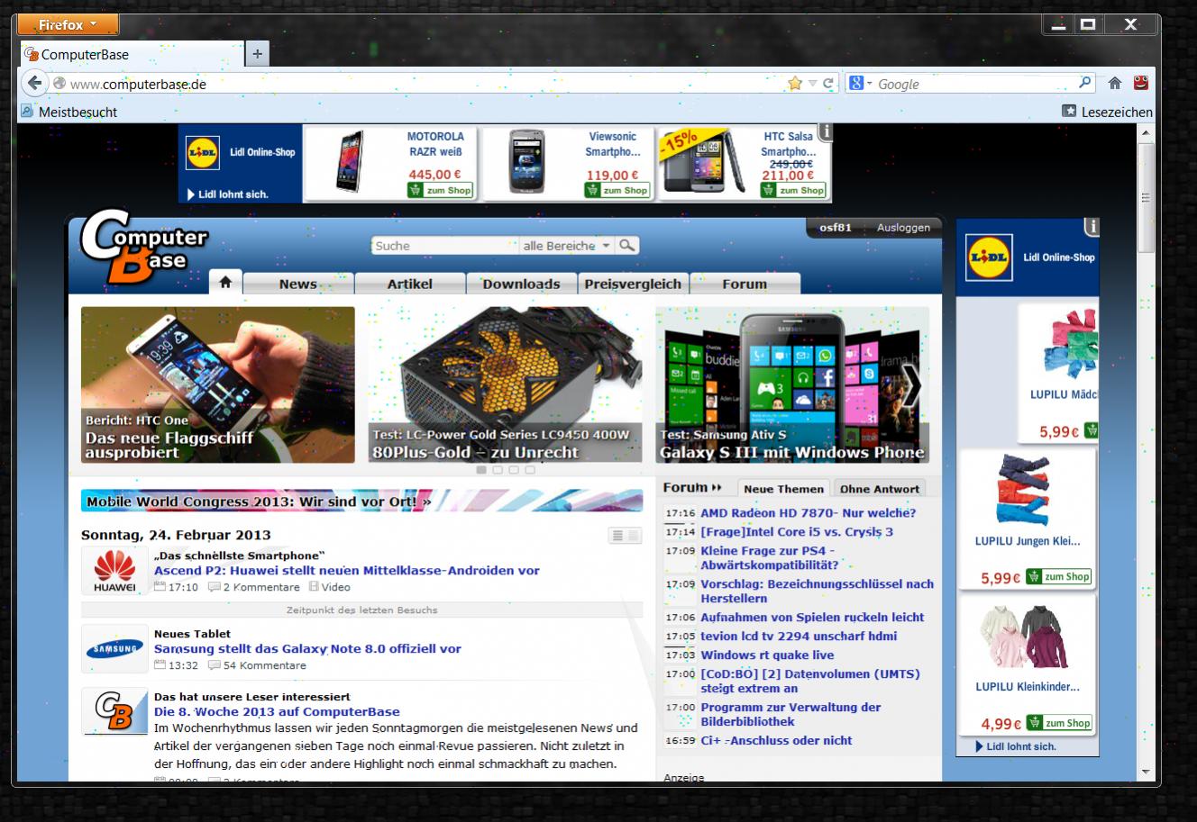The image size is (1197, 822).
Task: Open the Ascend P2 Huawei news headline
Action: (347, 570)
